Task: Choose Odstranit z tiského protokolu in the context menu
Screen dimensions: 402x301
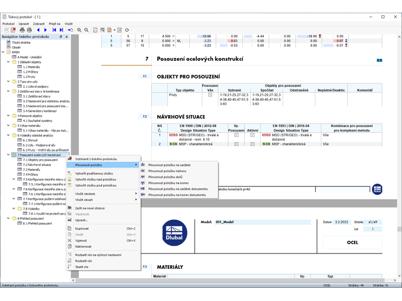Action: pos(104,159)
